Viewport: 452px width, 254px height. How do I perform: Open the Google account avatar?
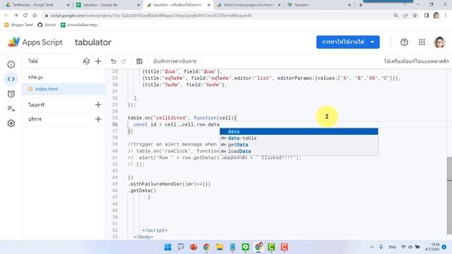pos(439,42)
